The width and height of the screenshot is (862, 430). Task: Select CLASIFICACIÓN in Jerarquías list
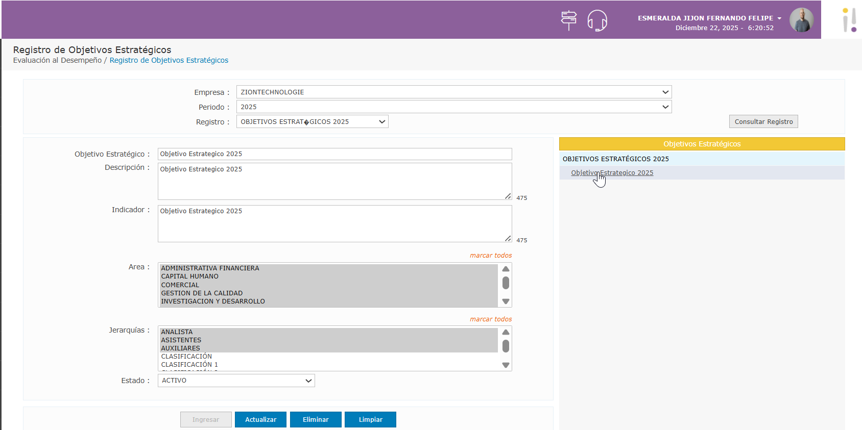click(x=329, y=357)
